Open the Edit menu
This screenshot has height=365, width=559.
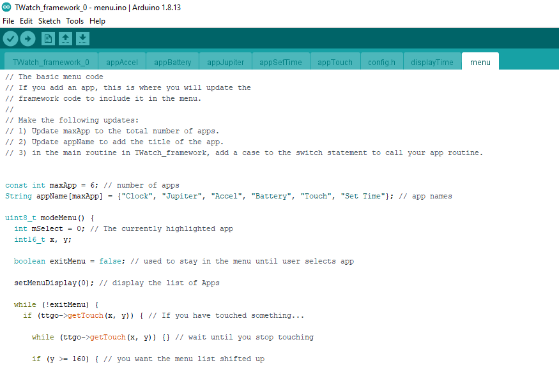point(26,21)
